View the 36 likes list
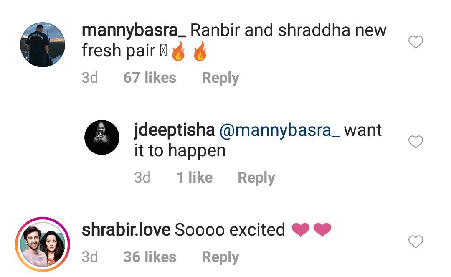This screenshot has height=277, width=451. [x=149, y=257]
